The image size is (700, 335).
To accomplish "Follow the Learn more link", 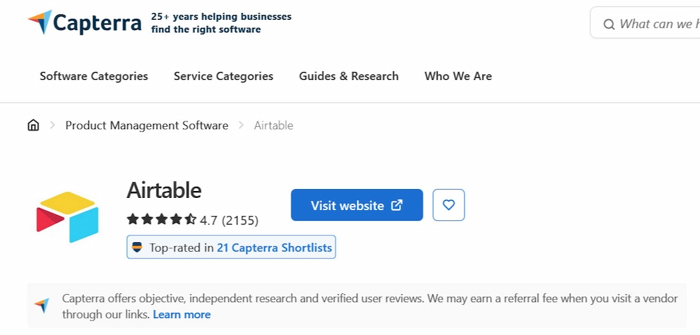I will pos(182,315).
